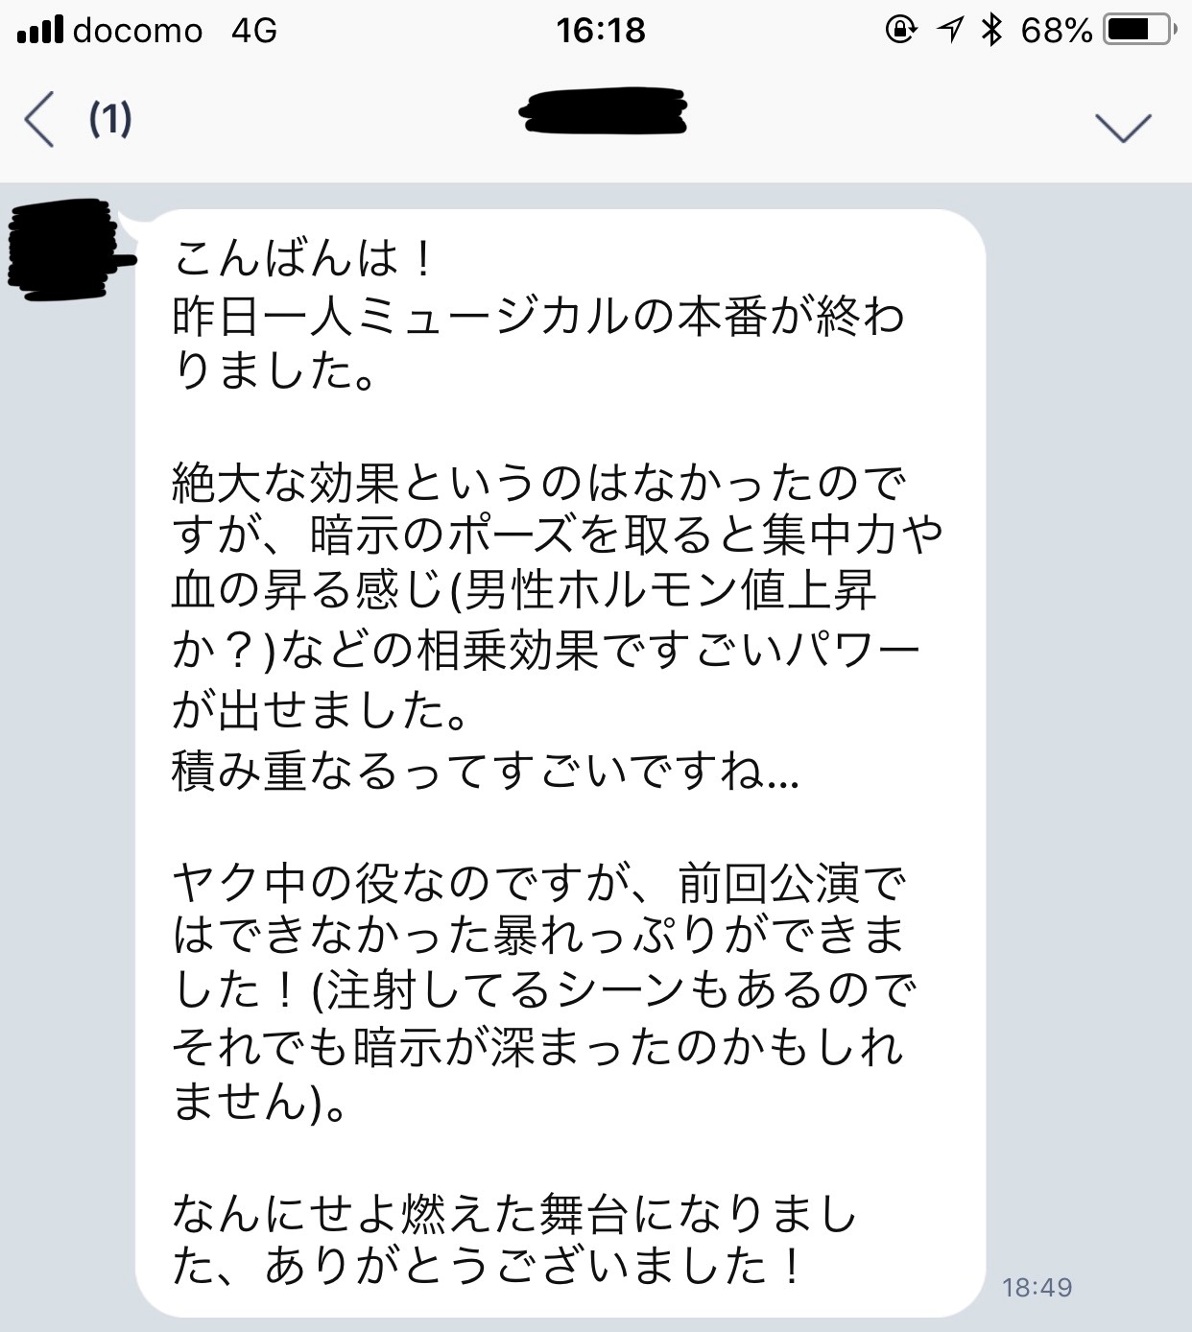Screen dimensions: 1192x1332
Task: Tap the 4G network indicator
Action: coord(254,31)
